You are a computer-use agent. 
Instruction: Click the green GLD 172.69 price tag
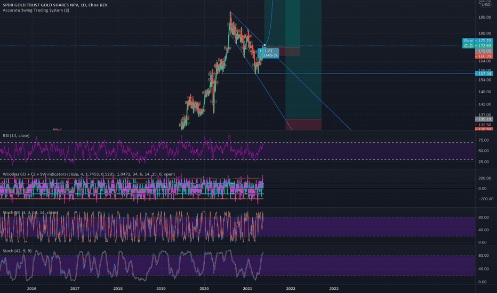coord(478,46)
